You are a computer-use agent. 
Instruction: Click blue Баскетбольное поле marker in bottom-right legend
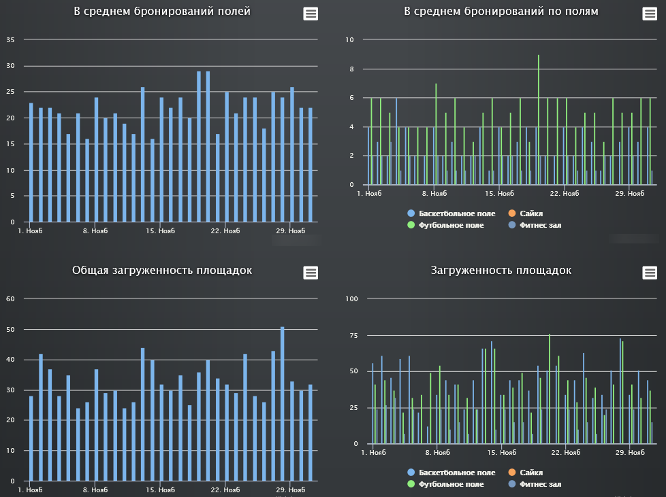click(x=411, y=473)
